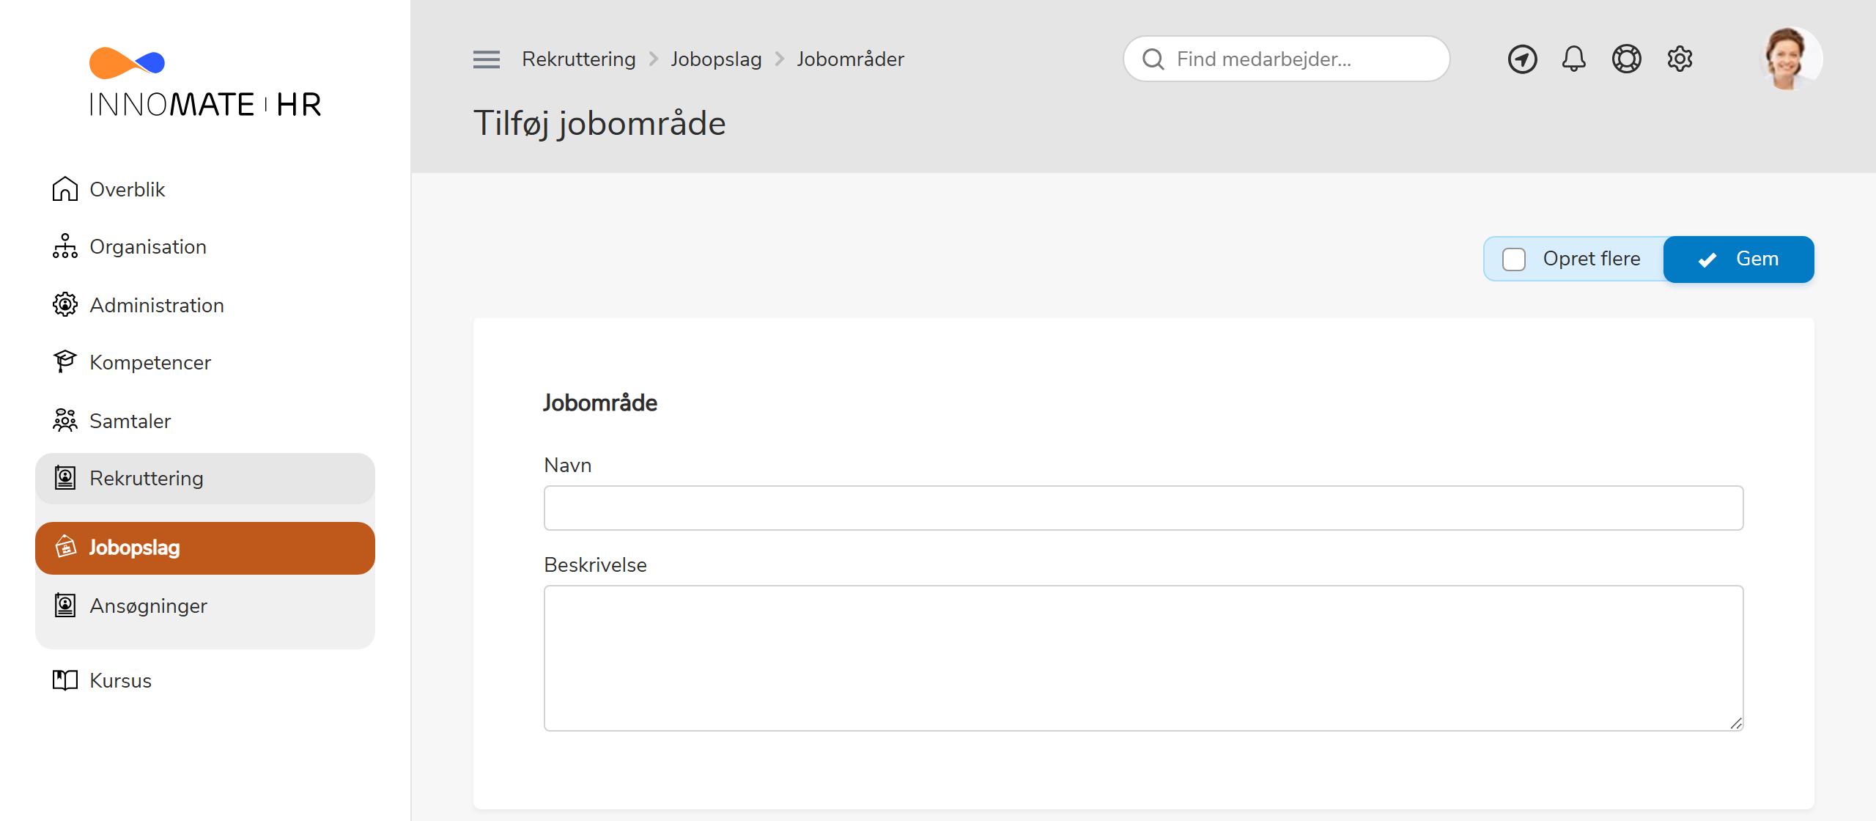Click the Gem save button
The width and height of the screenshot is (1876, 821).
click(x=1738, y=259)
